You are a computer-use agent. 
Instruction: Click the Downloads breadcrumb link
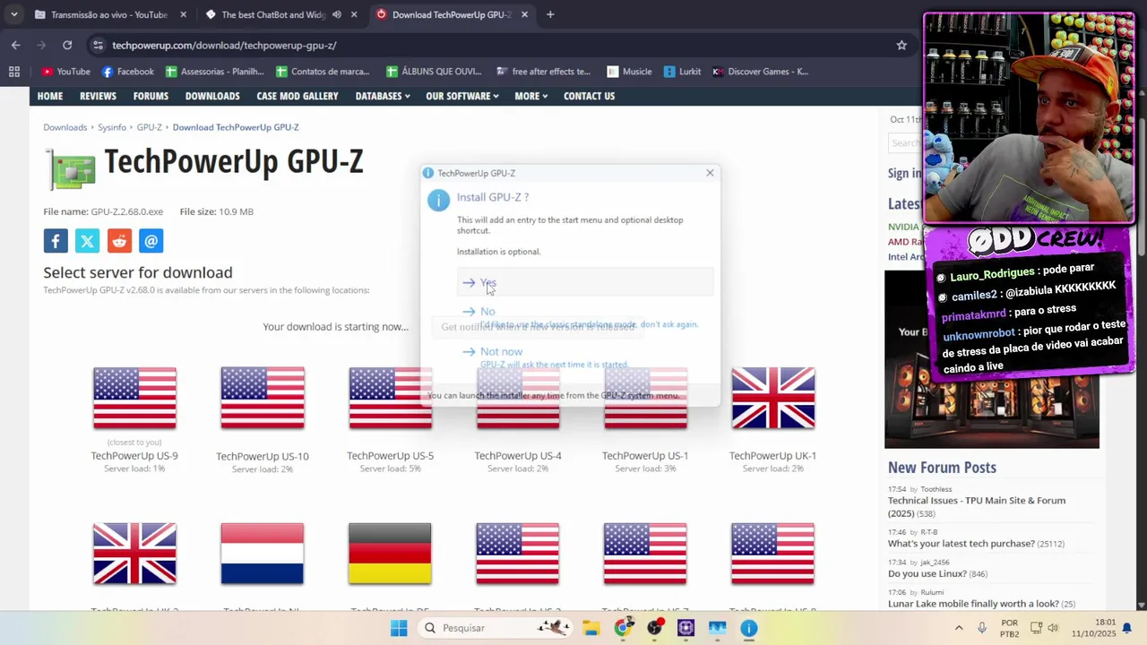pos(65,127)
